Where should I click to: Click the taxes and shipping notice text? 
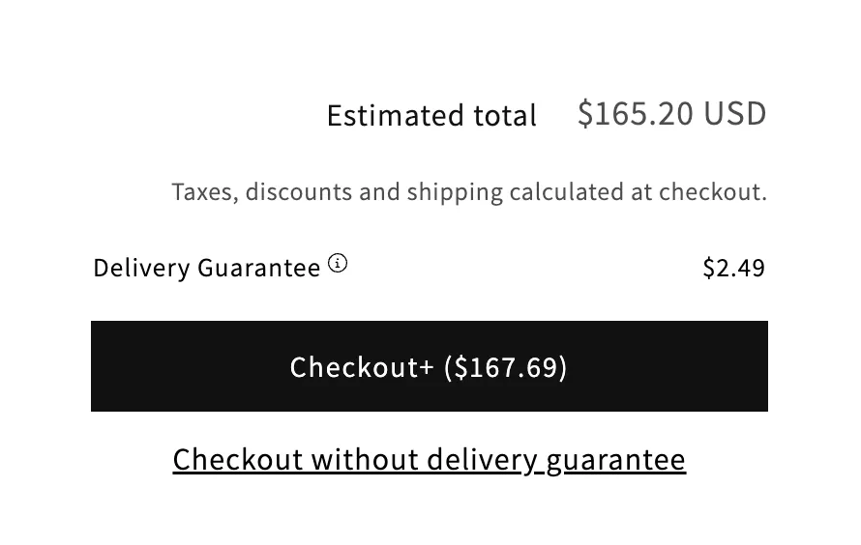[469, 191]
